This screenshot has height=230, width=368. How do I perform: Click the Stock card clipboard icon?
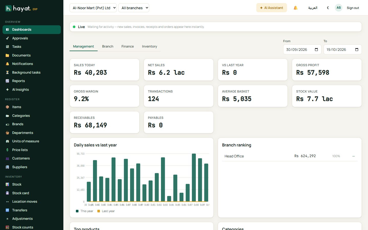(7, 193)
